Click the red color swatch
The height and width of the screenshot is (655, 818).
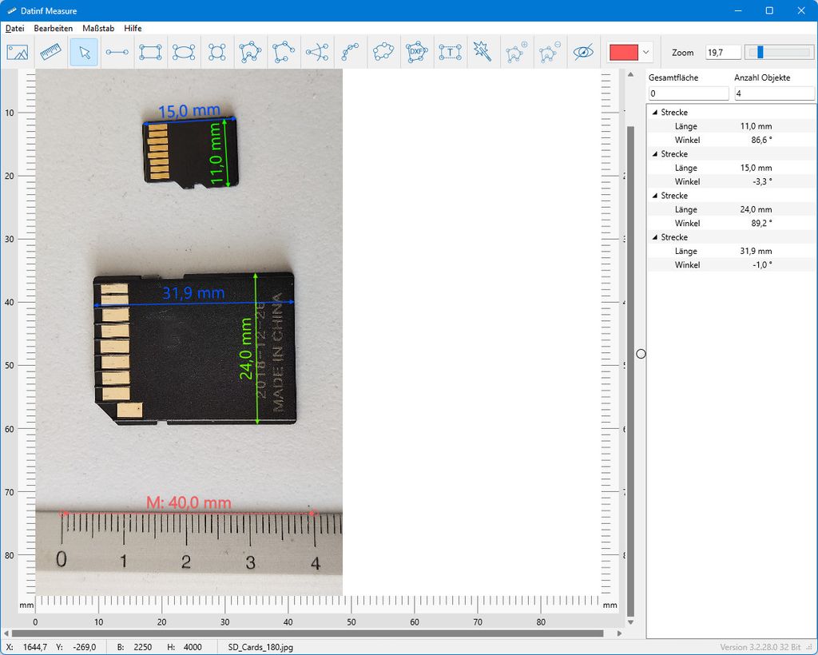[623, 52]
